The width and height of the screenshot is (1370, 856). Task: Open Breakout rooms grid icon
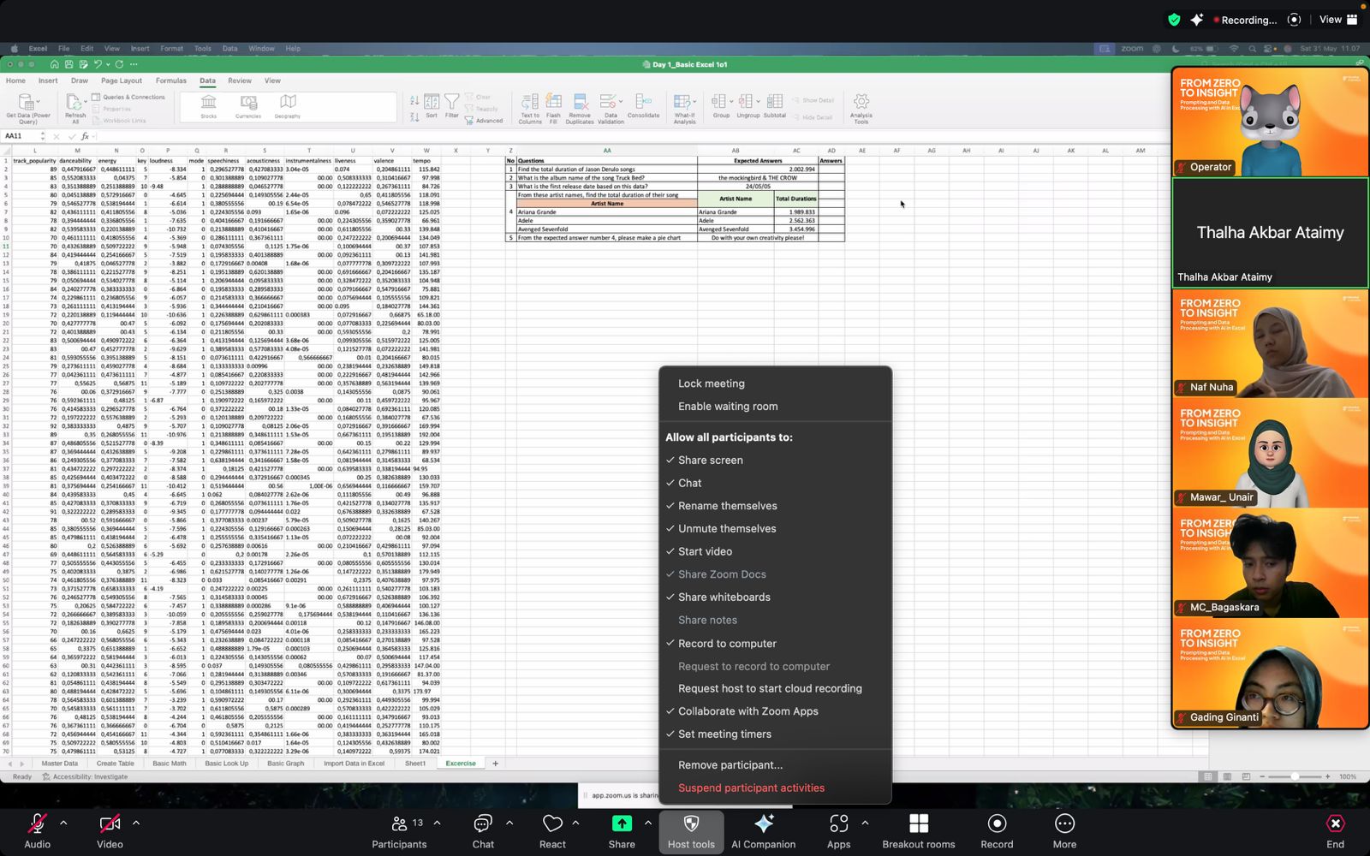coord(919,823)
